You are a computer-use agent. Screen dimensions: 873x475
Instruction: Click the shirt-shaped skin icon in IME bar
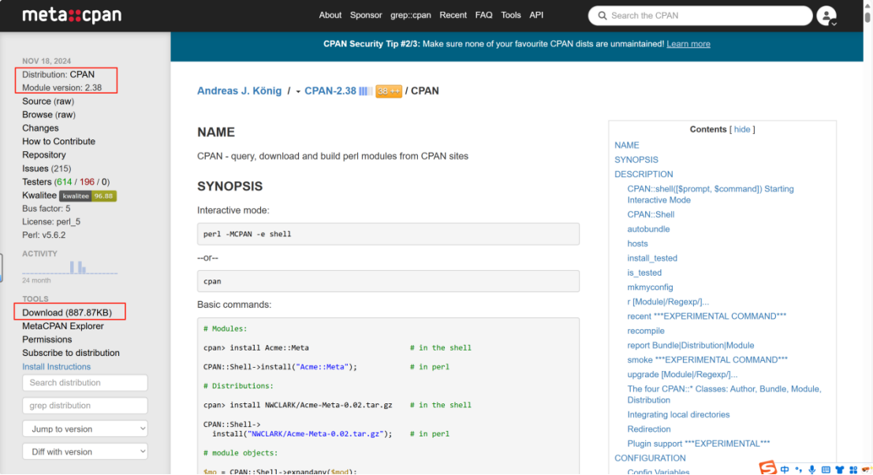[x=839, y=469]
